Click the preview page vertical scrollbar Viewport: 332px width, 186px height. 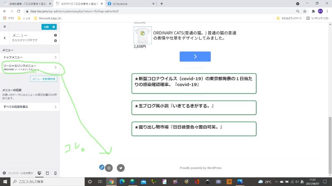330,145
